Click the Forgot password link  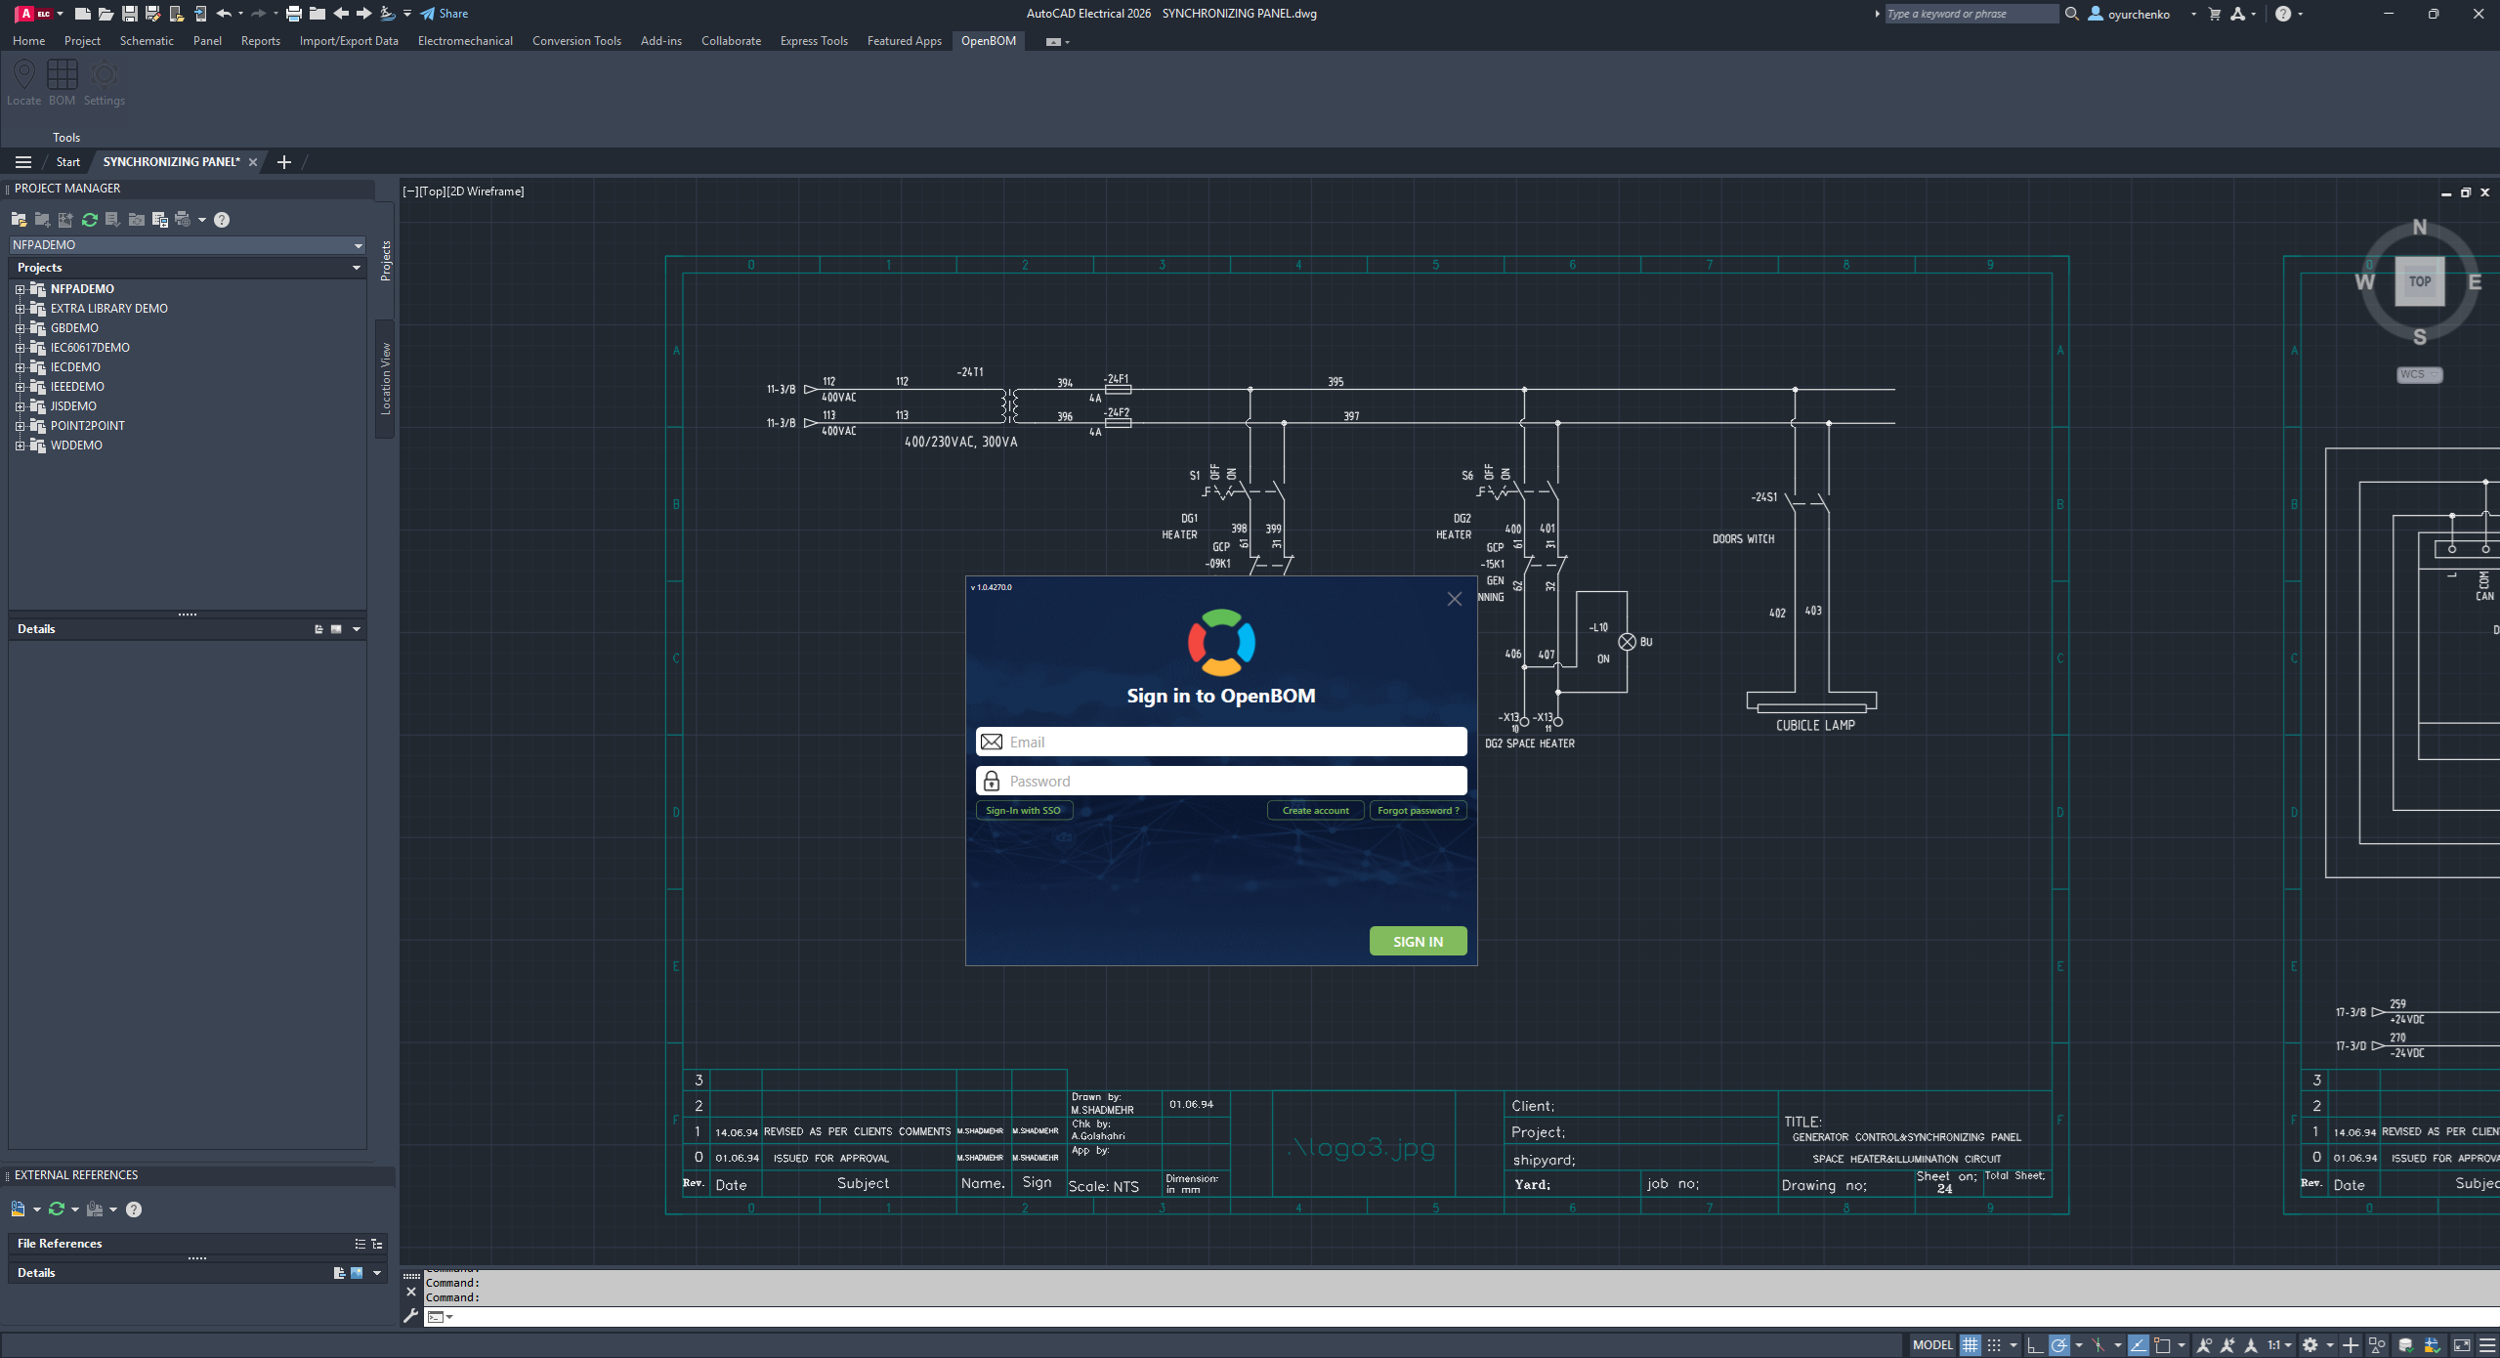[1418, 810]
